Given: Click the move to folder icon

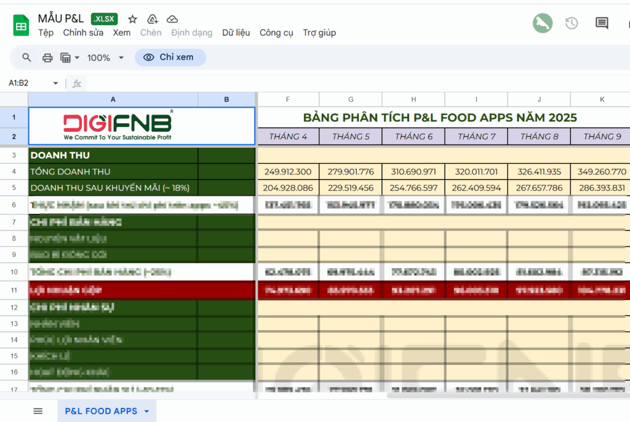Looking at the screenshot, I should pyautogui.click(x=153, y=19).
